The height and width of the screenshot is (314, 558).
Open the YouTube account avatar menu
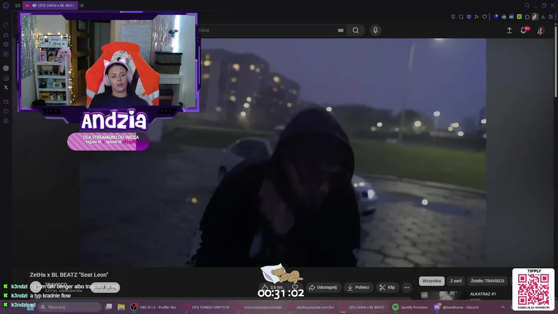coord(540,31)
